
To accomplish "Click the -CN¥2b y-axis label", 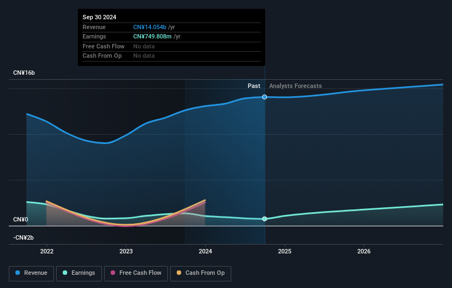I will coord(23,237).
